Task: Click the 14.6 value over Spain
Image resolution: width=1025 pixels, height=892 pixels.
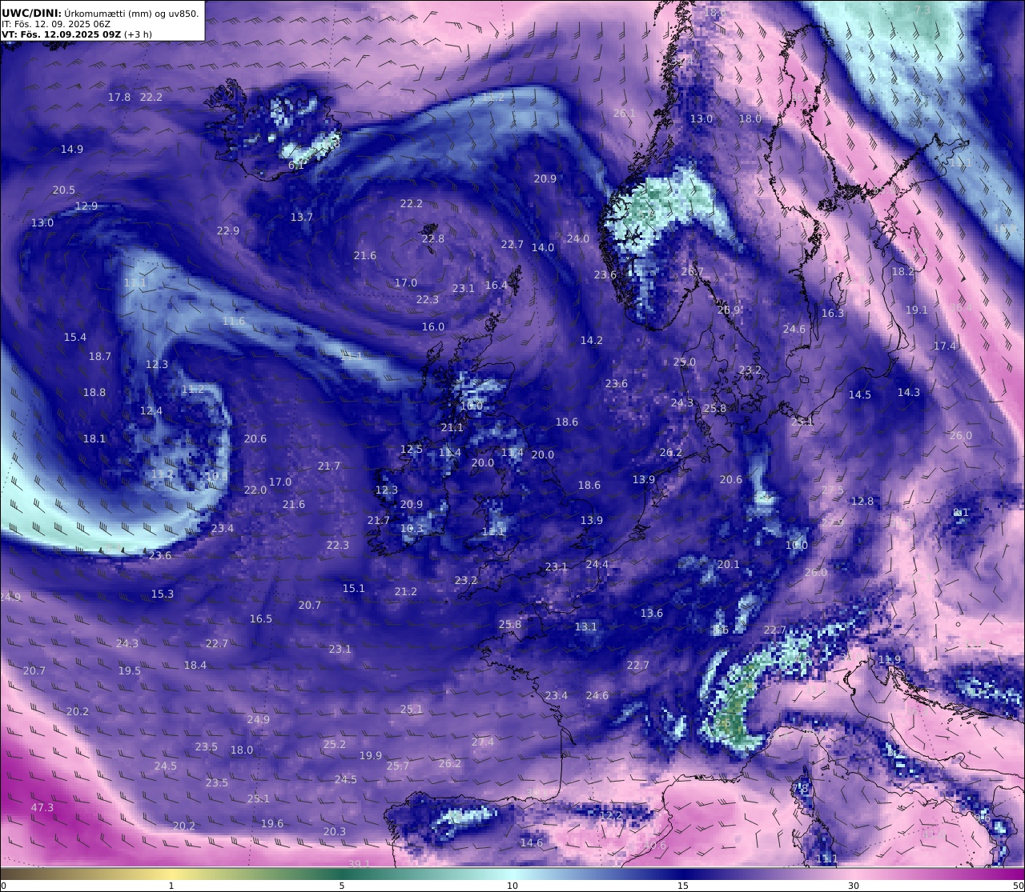Action: (x=532, y=843)
